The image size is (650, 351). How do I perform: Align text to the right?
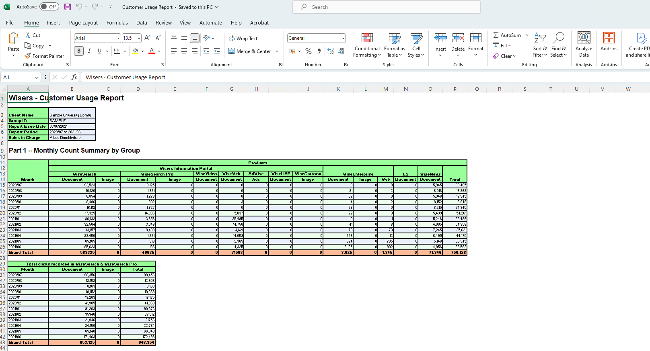coord(195,51)
